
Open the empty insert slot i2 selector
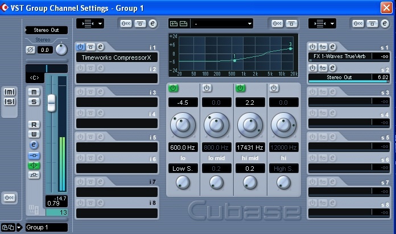click(117, 79)
